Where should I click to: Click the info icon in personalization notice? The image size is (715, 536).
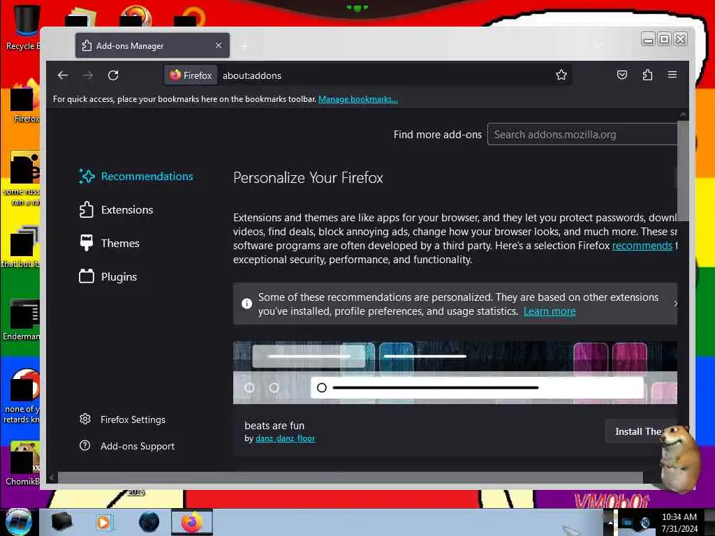[x=246, y=304]
